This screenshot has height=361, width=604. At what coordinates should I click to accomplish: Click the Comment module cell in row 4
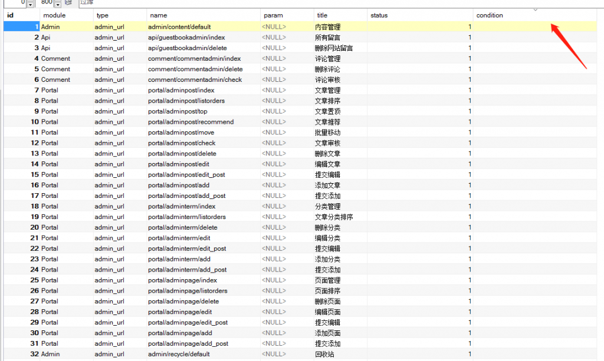pos(55,58)
